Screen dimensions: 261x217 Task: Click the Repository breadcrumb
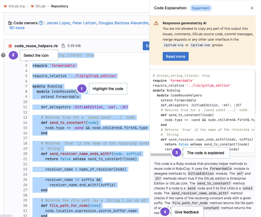(60, 6)
